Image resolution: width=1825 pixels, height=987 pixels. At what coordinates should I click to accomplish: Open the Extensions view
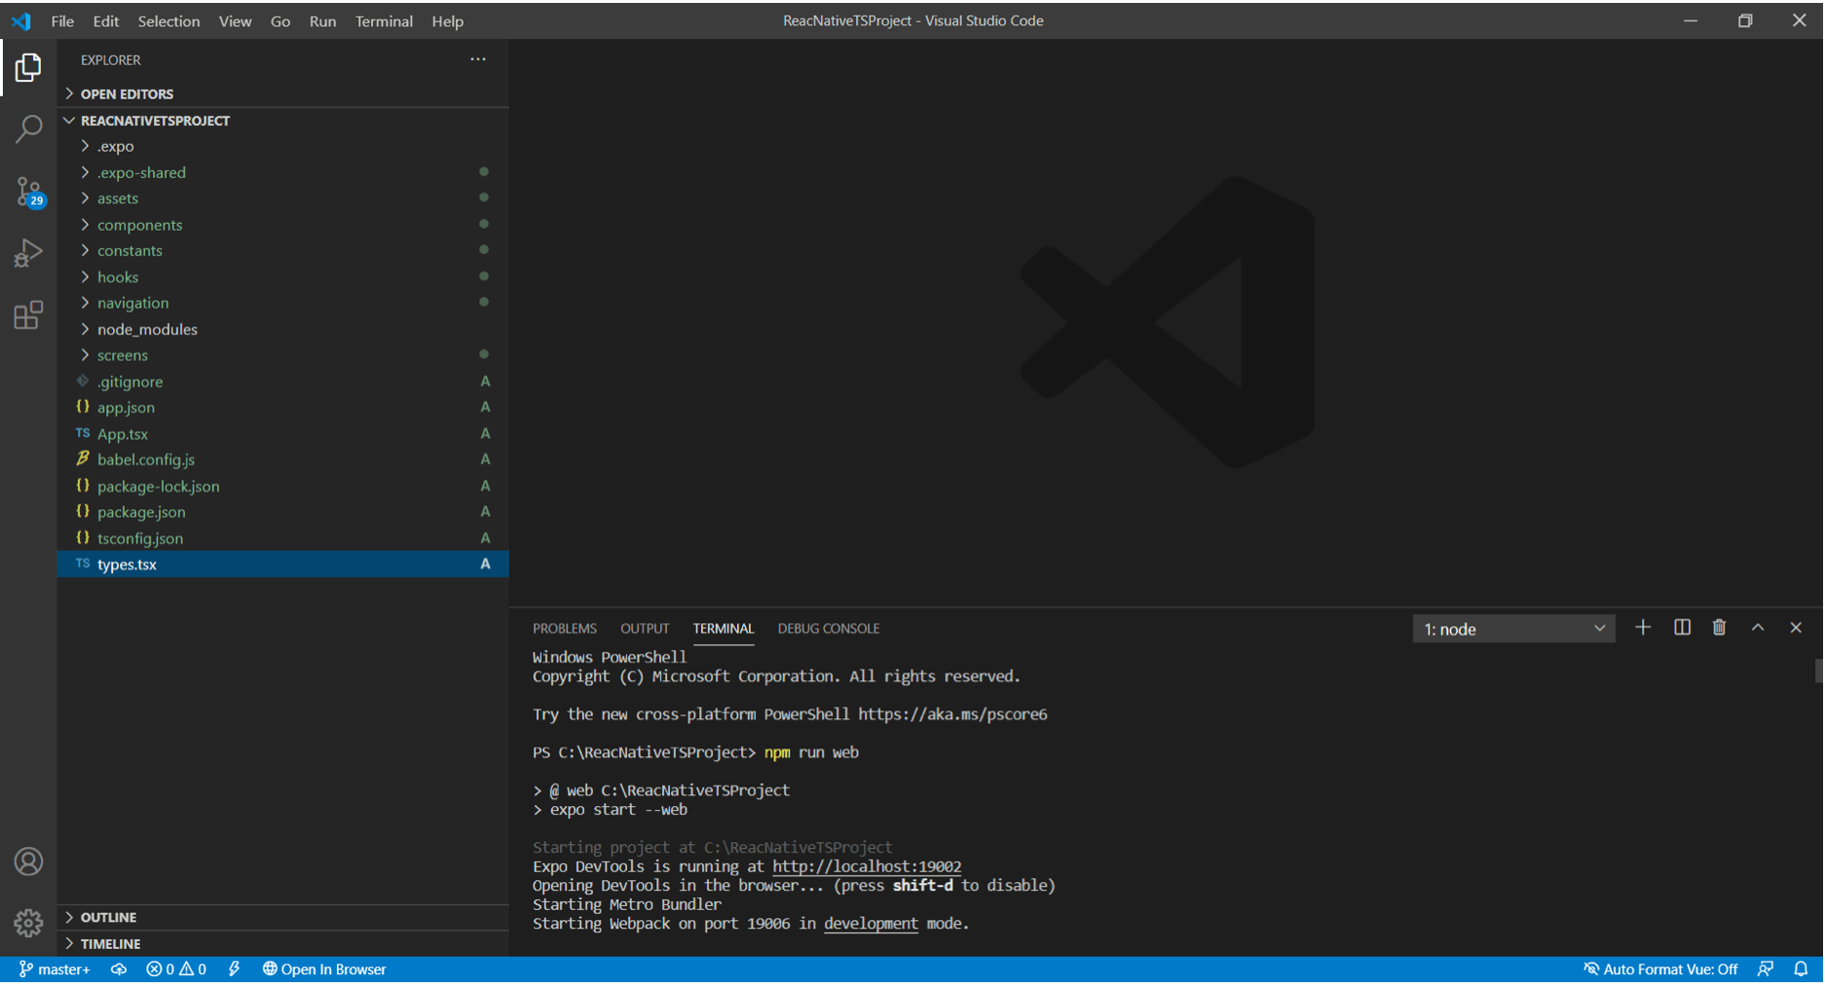pyautogui.click(x=28, y=315)
